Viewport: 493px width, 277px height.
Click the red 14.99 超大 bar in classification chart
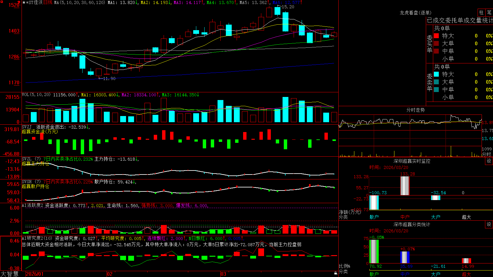pos(466,261)
